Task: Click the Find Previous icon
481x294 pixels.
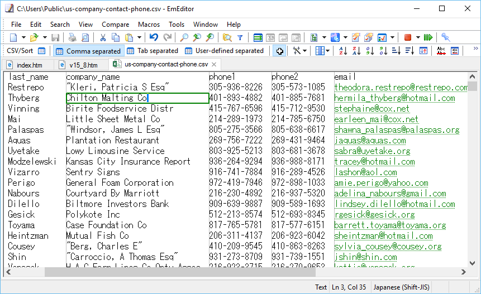Action: coord(197,38)
